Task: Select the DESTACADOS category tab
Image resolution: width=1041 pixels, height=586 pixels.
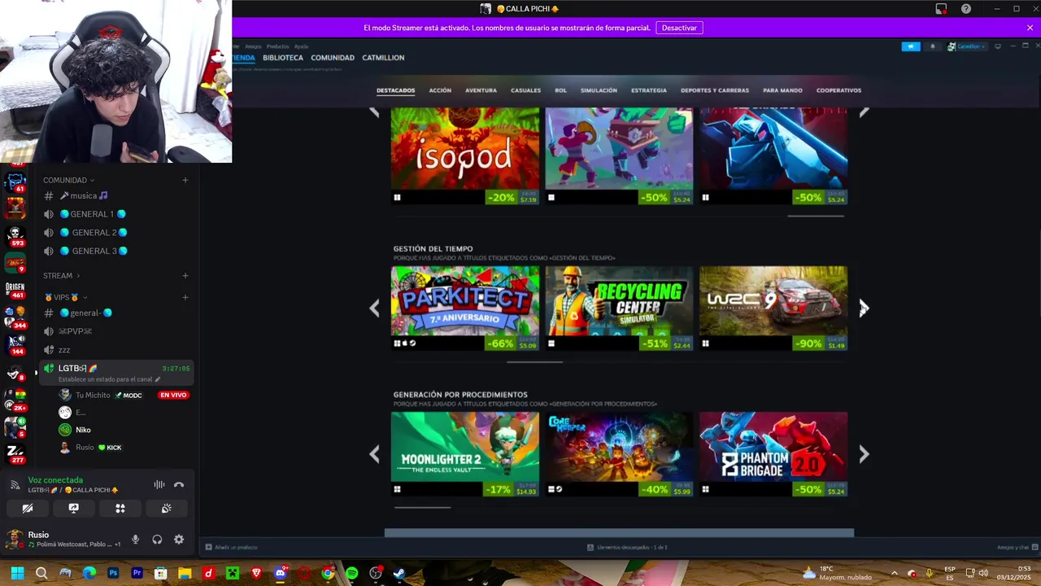Action: (x=396, y=90)
